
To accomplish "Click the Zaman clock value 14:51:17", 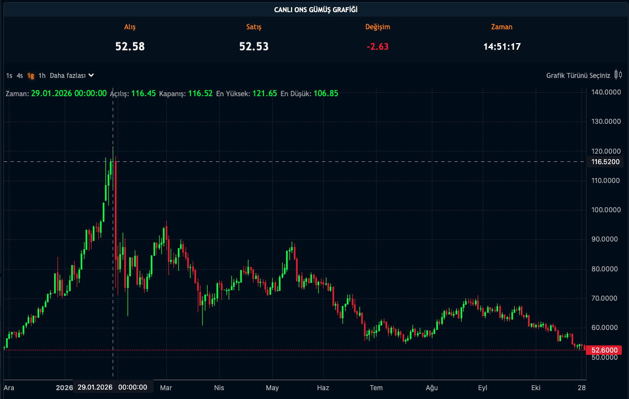I will (x=502, y=46).
